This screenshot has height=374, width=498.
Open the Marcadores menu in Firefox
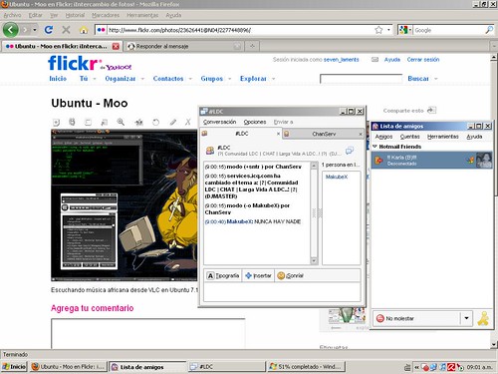click(x=106, y=15)
